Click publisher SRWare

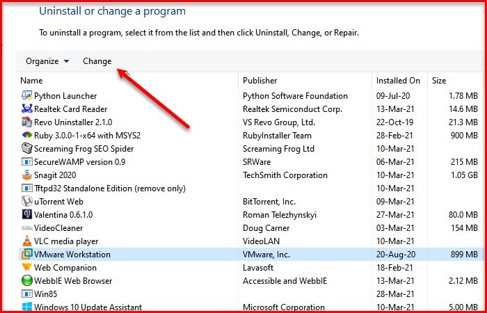[257, 162]
